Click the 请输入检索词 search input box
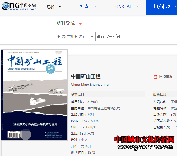The height and width of the screenshot is (156, 177). click(x=136, y=36)
